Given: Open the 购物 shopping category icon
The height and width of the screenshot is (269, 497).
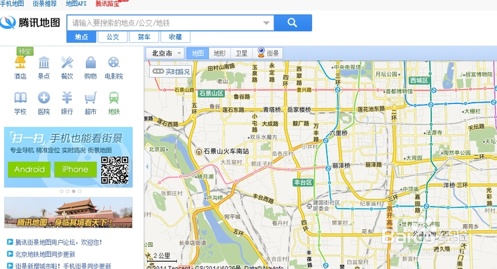Looking at the screenshot, I should coord(91,67).
